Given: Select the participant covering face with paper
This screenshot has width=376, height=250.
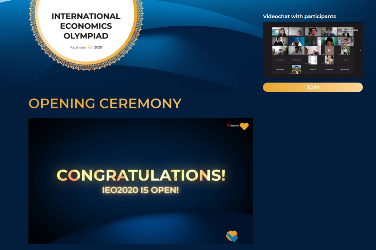Looking at the screenshot, I should coord(329,60).
